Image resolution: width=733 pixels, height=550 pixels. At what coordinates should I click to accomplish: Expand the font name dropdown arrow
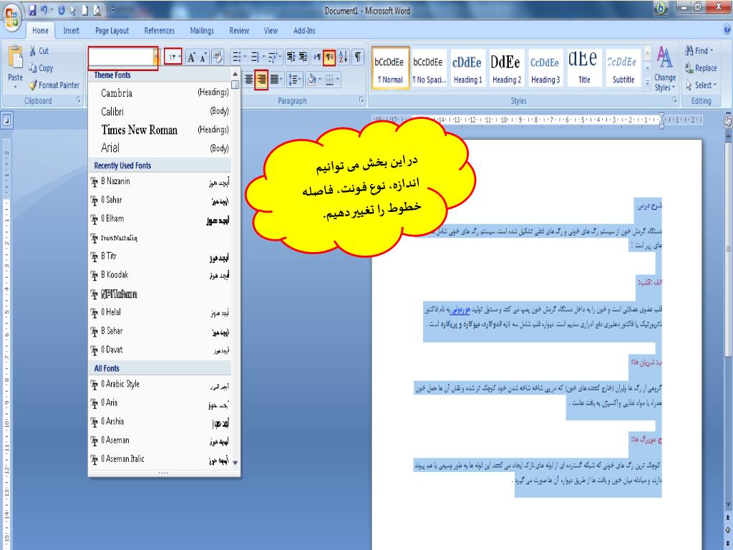pos(155,57)
